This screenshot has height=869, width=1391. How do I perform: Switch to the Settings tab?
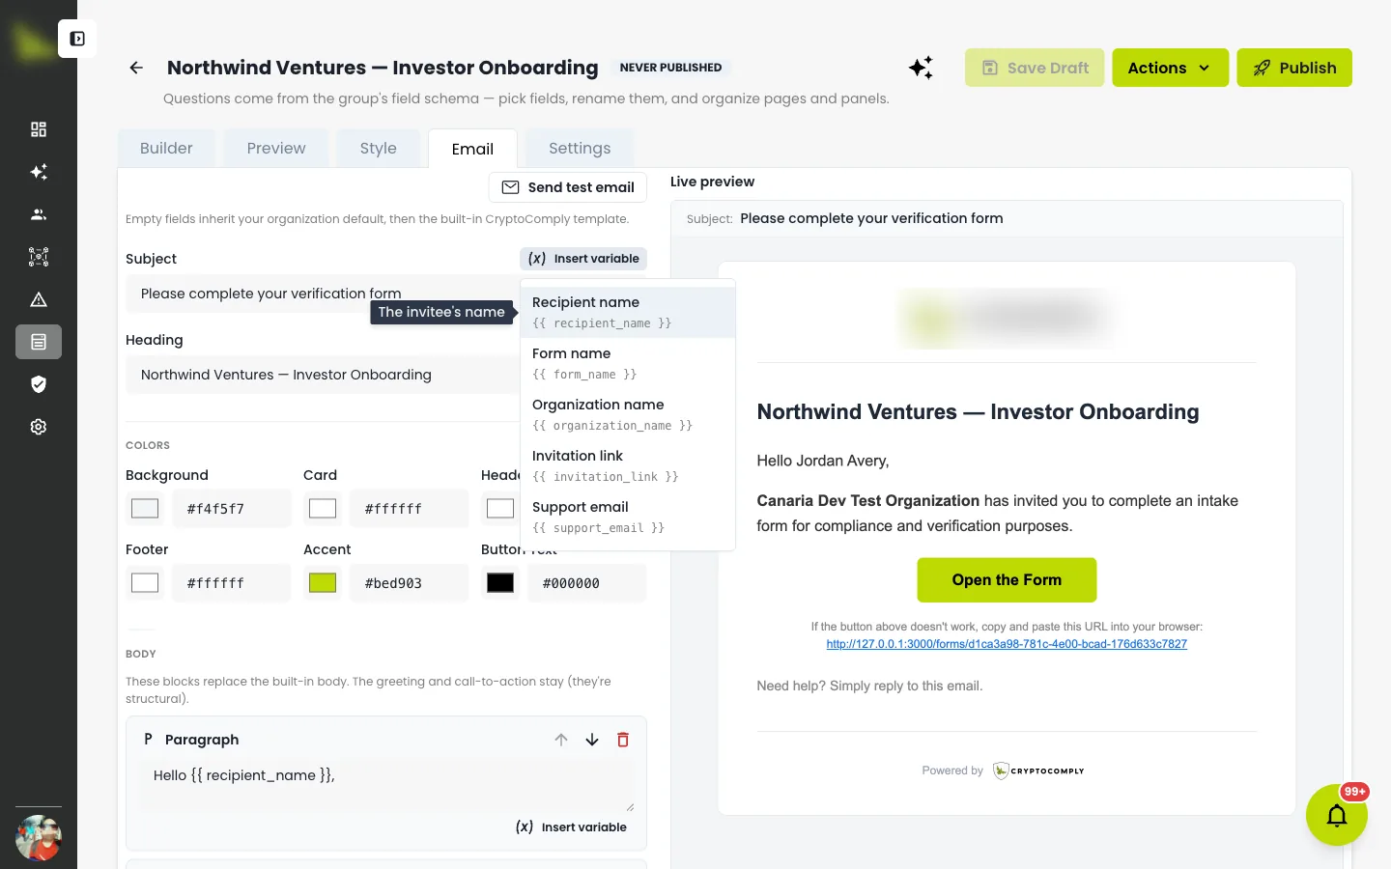tap(580, 148)
